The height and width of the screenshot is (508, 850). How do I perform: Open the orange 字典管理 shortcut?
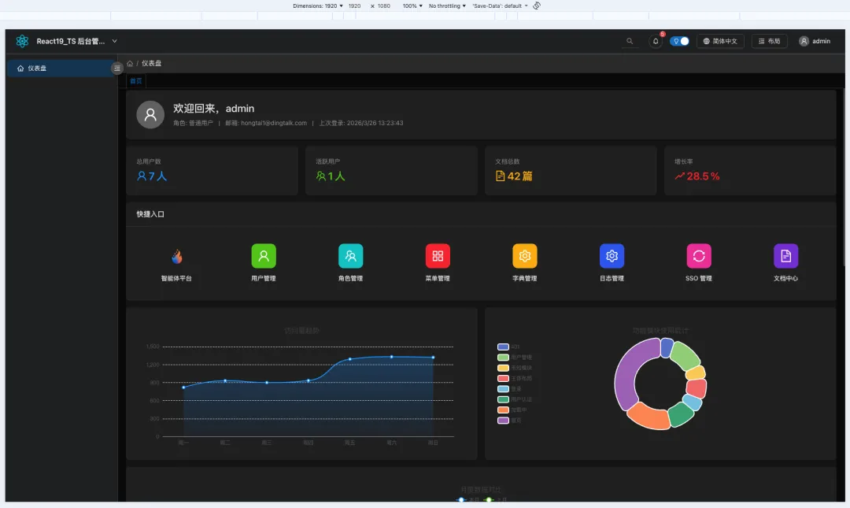(525, 256)
